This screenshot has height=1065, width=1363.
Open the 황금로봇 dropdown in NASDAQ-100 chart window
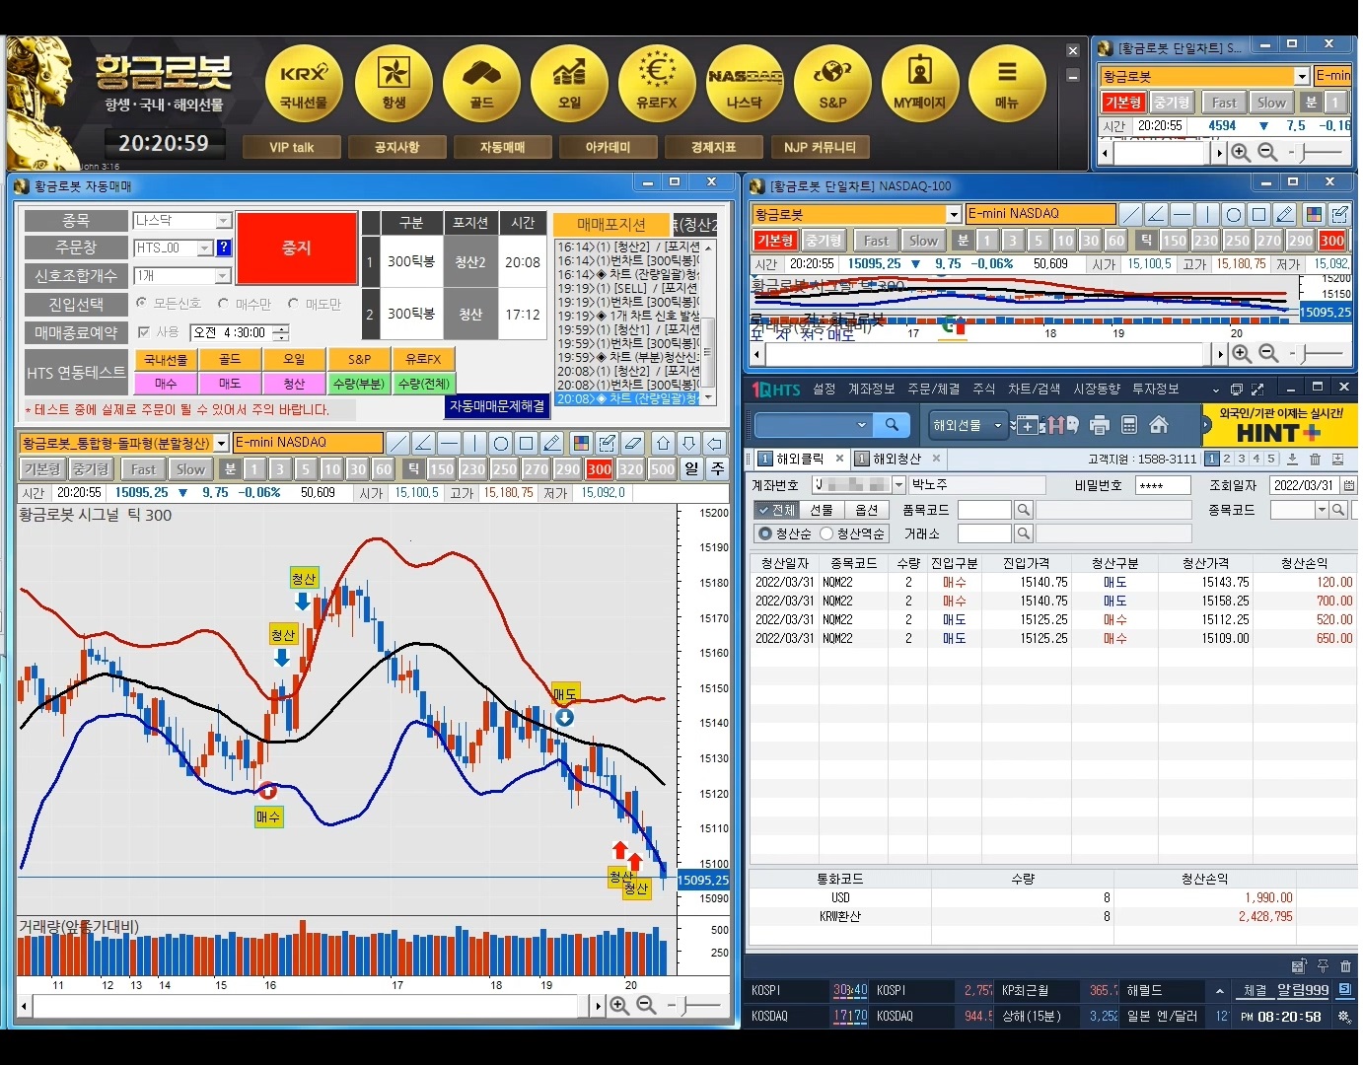tap(954, 214)
